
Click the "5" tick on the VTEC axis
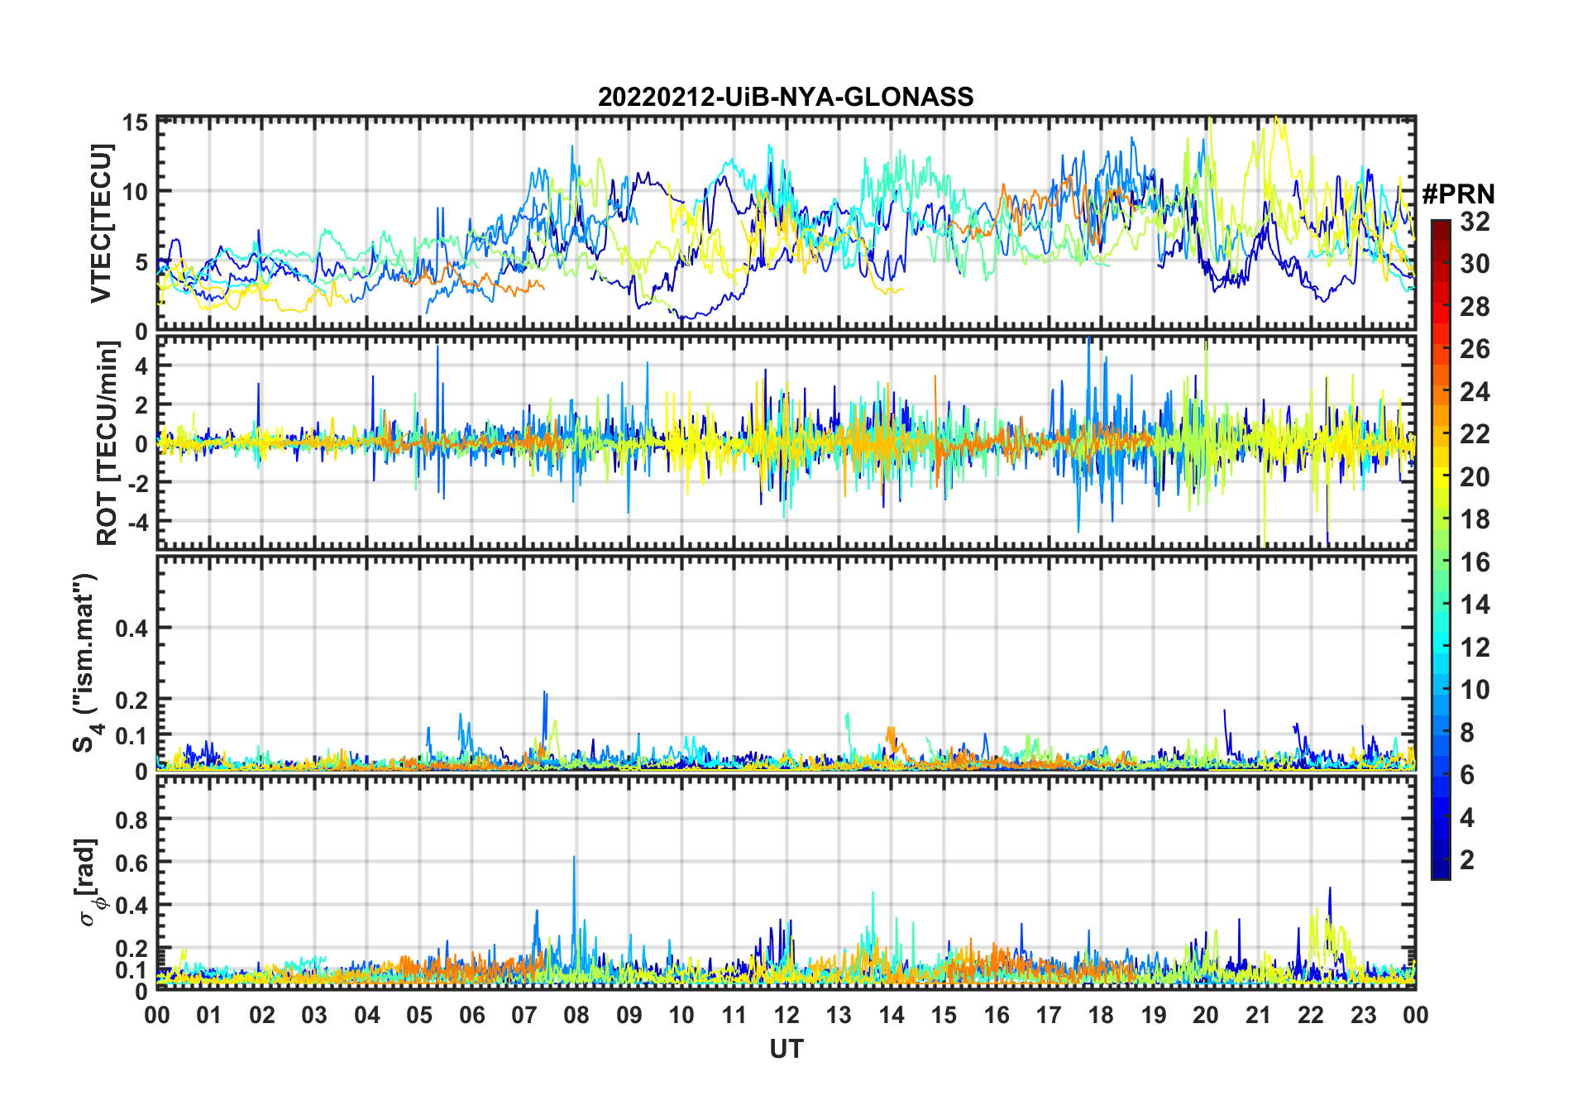[141, 262]
